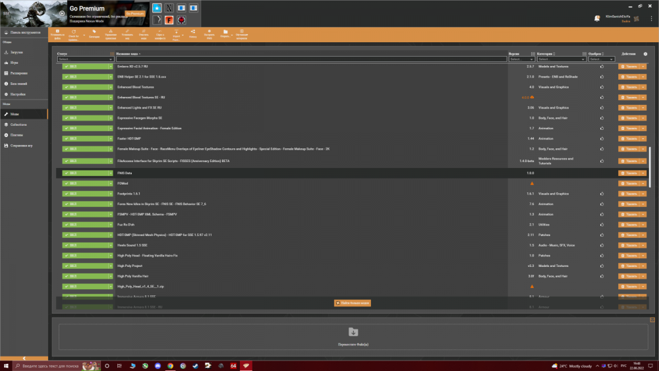Click the update cloud icon next to version 4.0.0

point(532,97)
